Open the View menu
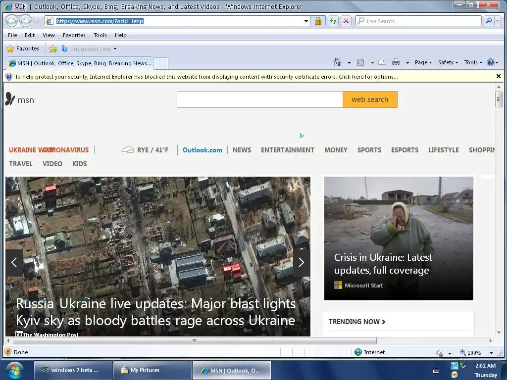This screenshot has height=380, width=507. pos(49,35)
